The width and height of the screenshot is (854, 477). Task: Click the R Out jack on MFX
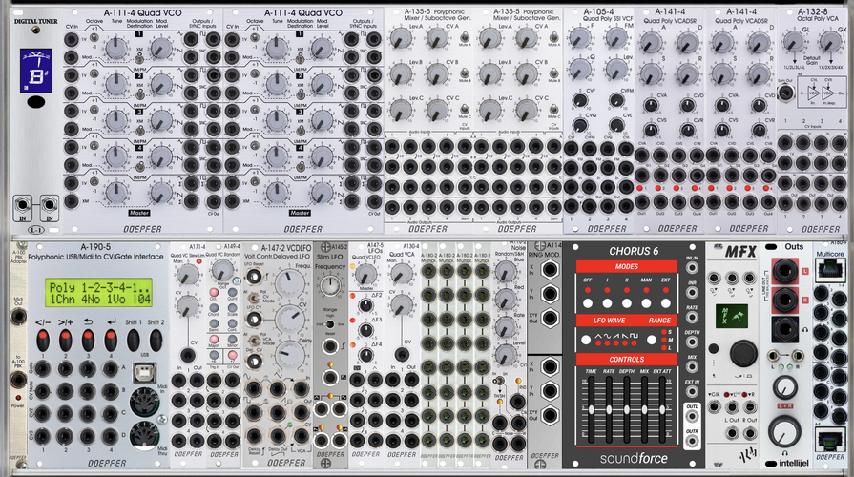click(x=750, y=433)
